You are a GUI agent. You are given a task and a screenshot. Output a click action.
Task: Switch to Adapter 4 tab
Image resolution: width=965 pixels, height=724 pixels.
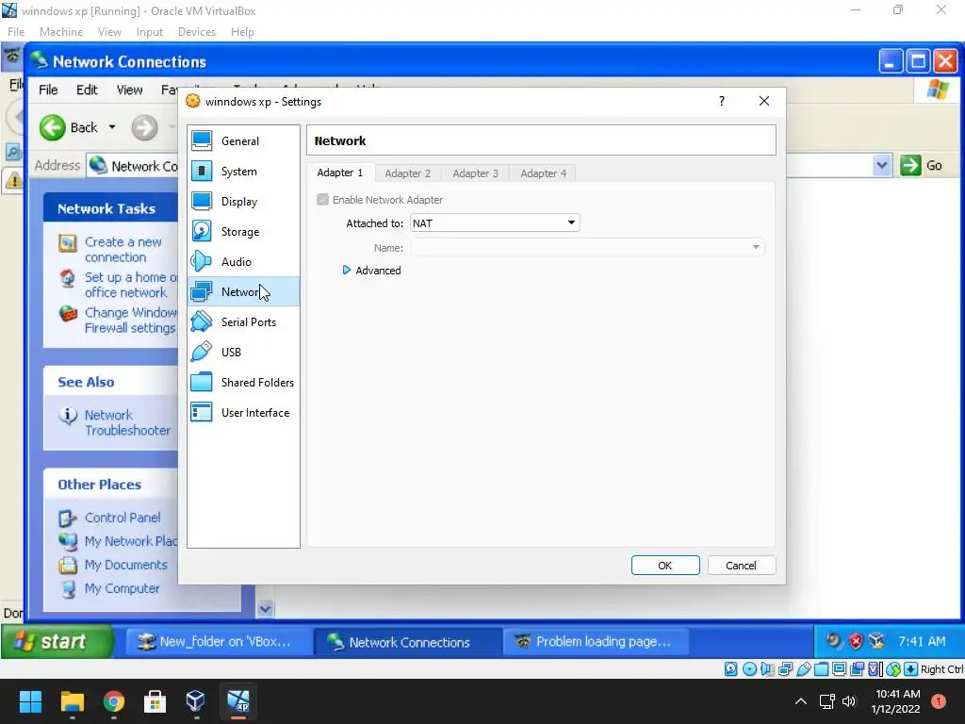click(543, 173)
